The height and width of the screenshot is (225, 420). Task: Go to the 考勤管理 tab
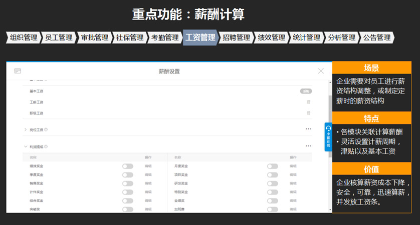coord(164,37)
